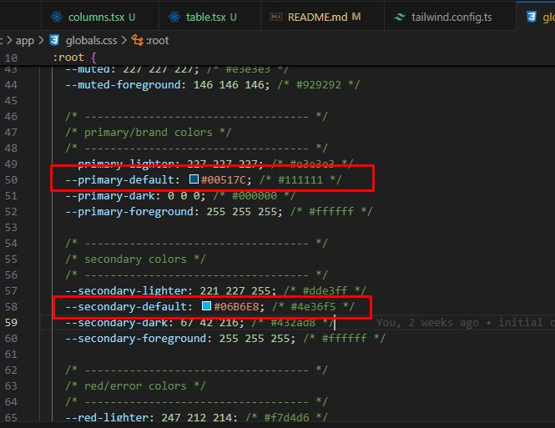This screenshot has height=428, width=555.
Task: Click line number 50 in the gutter
Action: pos(11,179)
